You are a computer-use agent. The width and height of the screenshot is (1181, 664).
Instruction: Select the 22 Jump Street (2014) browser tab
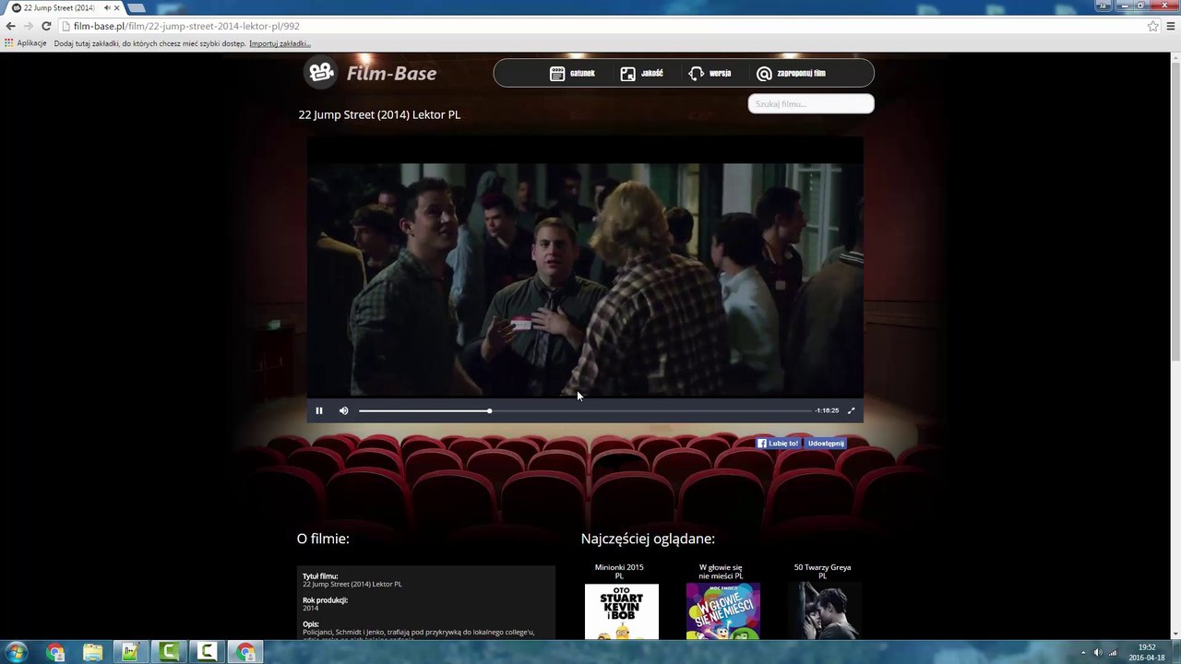pos(65,7)
